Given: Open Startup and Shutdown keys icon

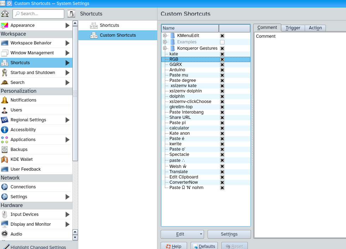Looking at the screenshot, I should pos(5,73).
